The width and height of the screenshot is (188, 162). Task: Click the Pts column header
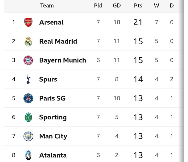[x=138, y=5]
